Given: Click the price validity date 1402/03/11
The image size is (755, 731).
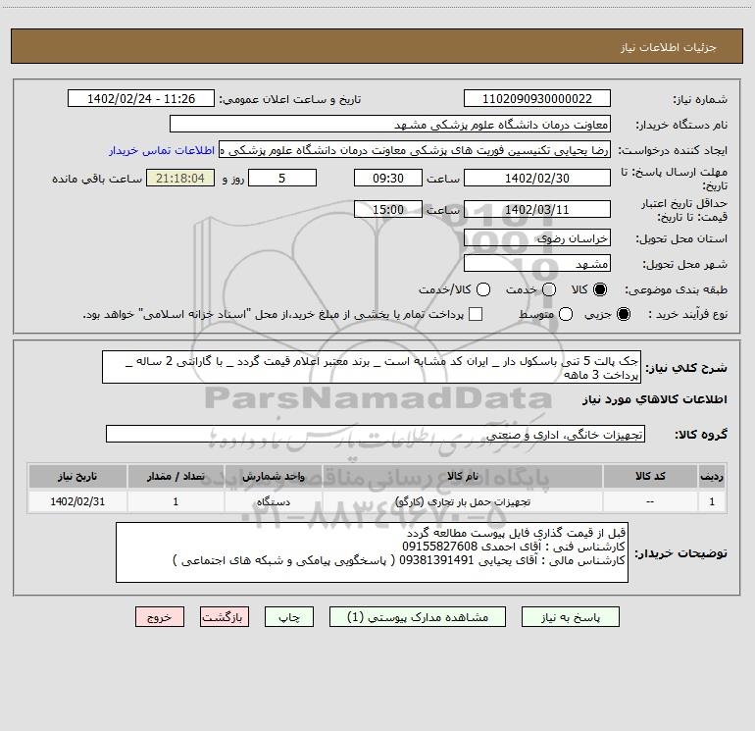Looking at the screenshot, I should point(537,209).
